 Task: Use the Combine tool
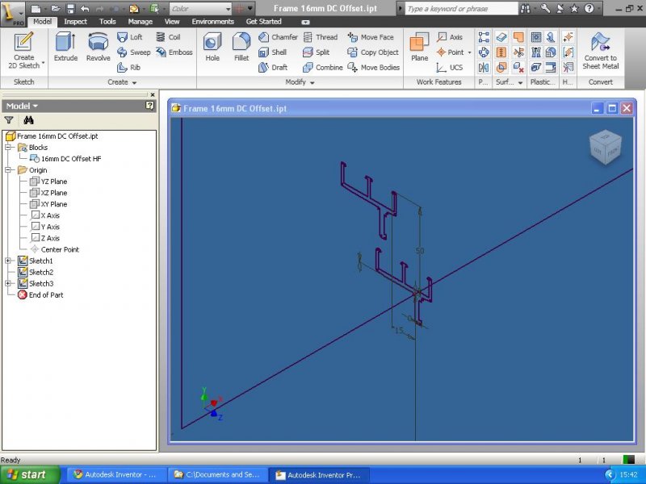322,68
